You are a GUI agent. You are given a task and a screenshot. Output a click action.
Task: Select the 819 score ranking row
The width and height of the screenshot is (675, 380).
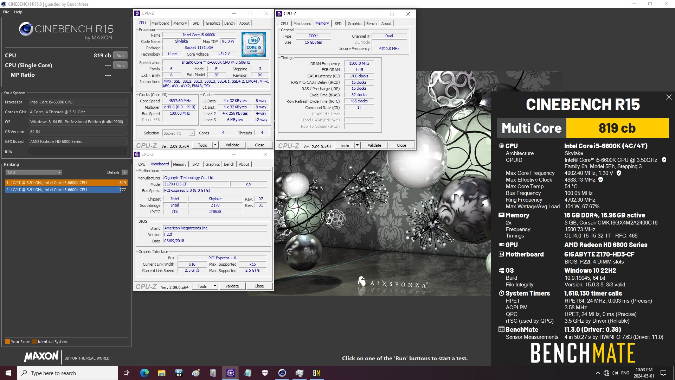coord(66,183)
